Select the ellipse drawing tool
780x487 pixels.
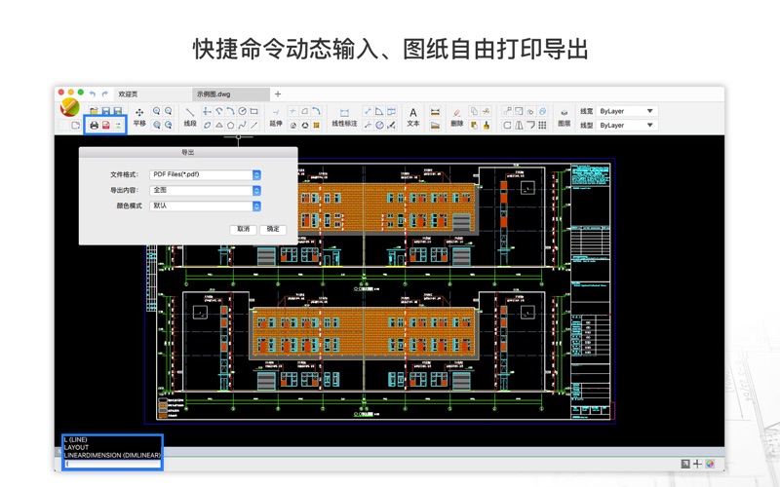coord(207,126)
